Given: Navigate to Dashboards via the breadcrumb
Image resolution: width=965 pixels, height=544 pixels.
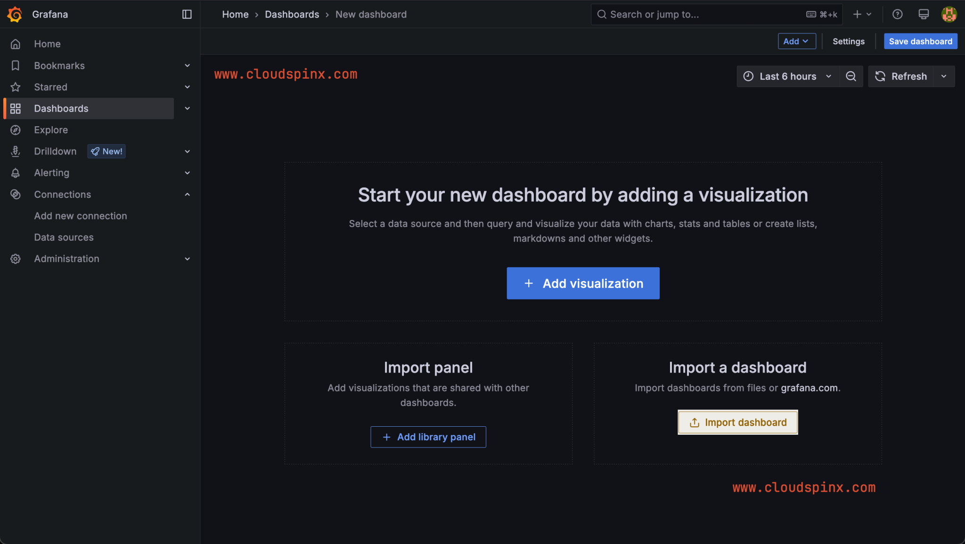Looking at the screenshot, I should pyautogui.click(x=292, y=14).
